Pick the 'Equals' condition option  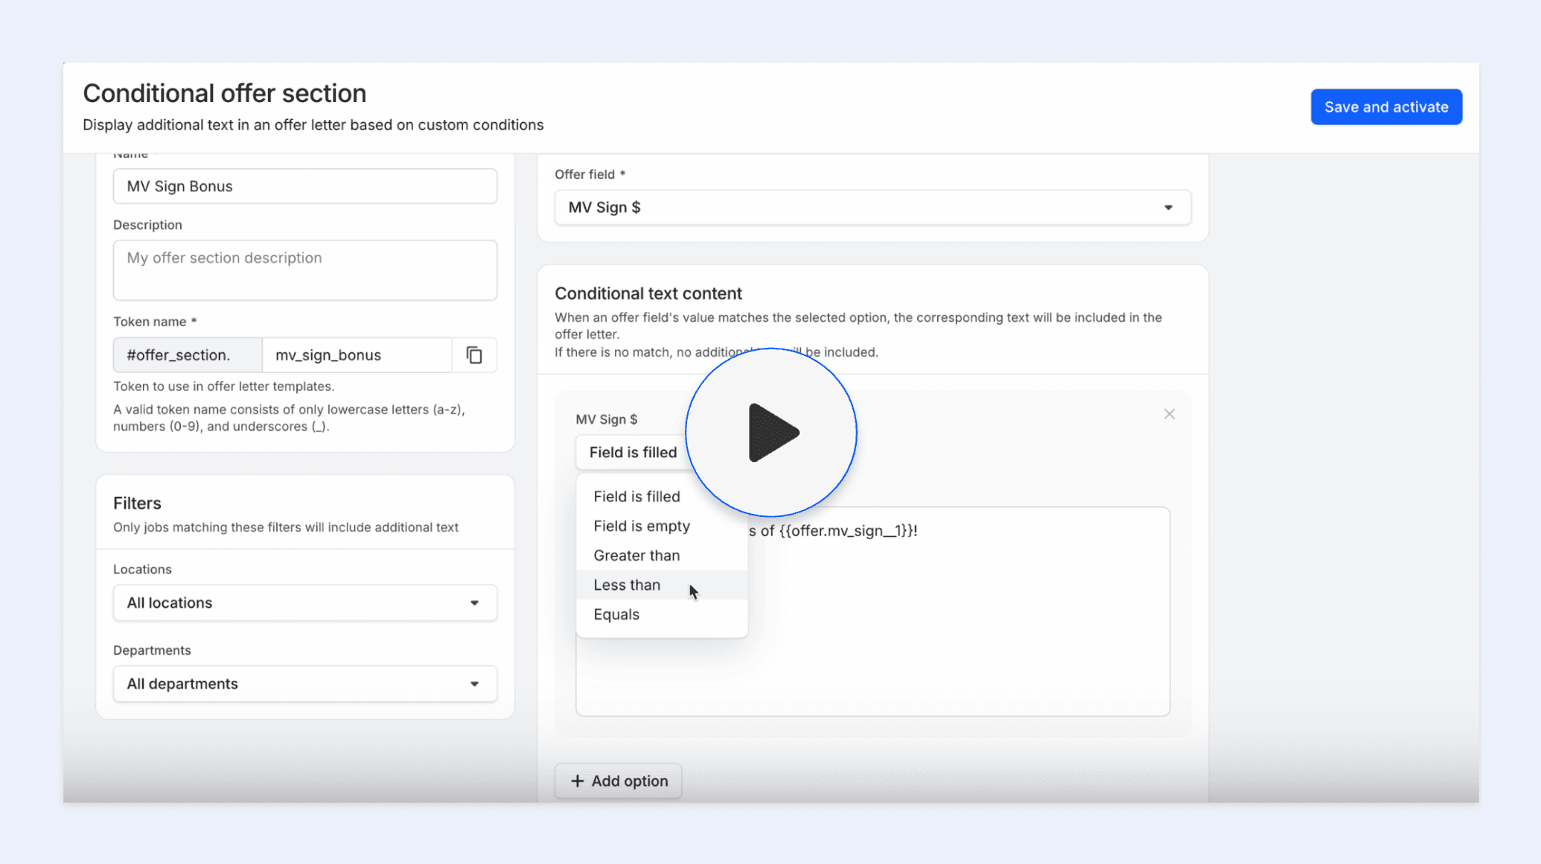click(x=616, y=614)
